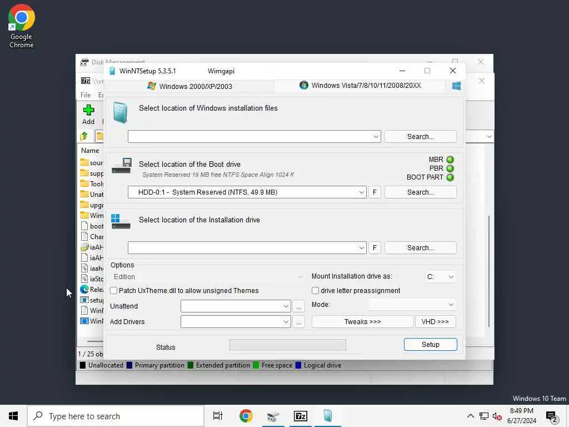Open installation files location dropdown
569x427 pixels.
pos(376,137)
